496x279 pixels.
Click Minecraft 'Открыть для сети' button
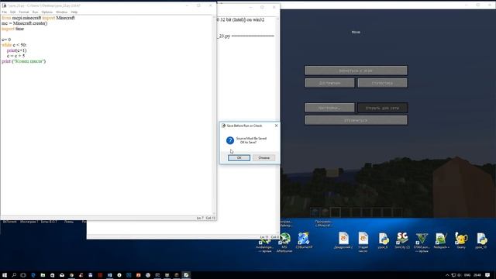pos(382,108)
